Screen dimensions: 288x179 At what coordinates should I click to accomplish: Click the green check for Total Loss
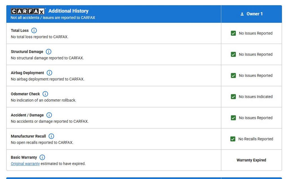(233, 33)
